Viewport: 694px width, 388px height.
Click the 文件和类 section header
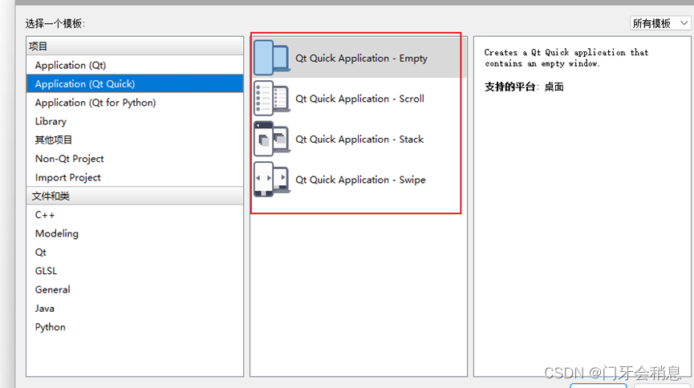pos(135,196)
